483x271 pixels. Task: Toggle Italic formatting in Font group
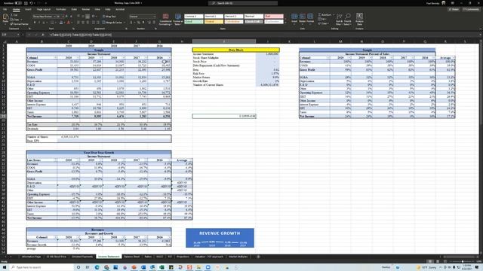[39, 23]
